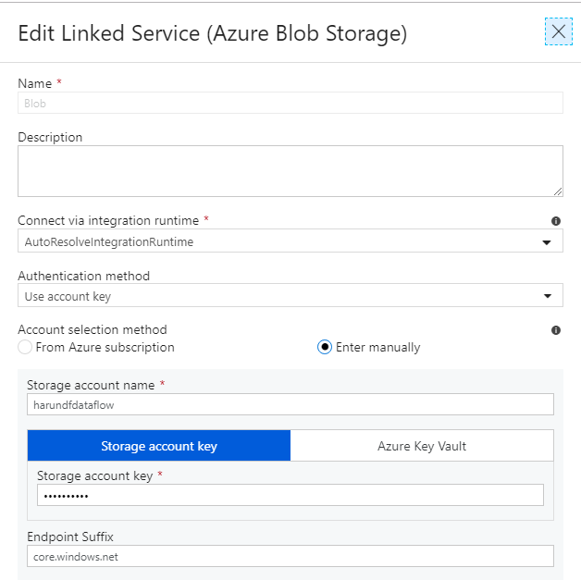581x580 pixels.
Task: Click the masked Storage account key field
Action: 290,495
